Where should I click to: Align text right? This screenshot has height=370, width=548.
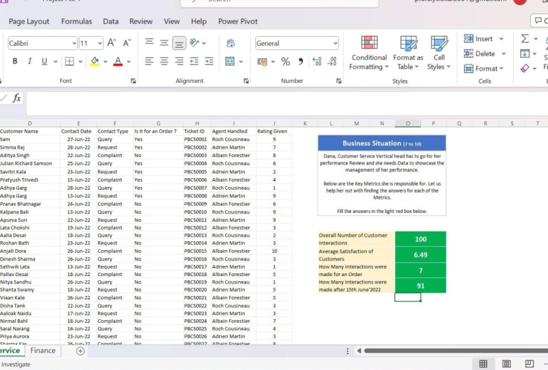click(x=179, y=62)
